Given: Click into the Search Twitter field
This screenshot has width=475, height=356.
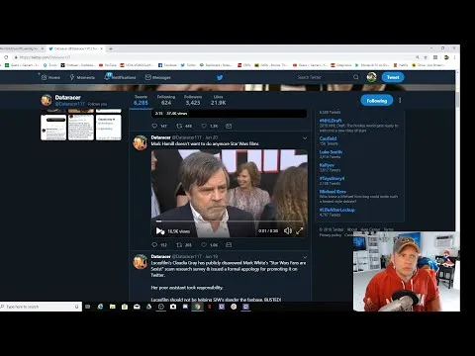Looking at the screenshot, I should [324, 77].
